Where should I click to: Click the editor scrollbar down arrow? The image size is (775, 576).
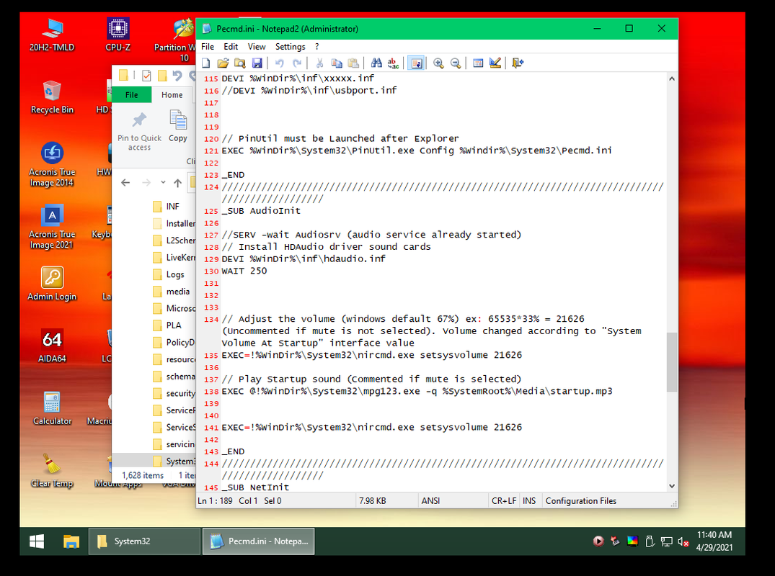[672, 486]
